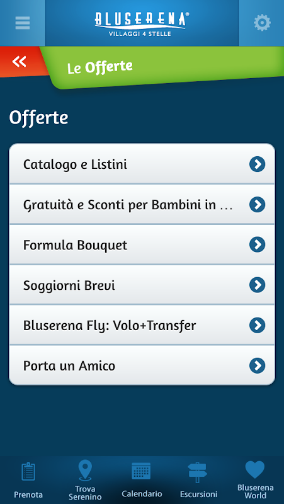Open the hamburger menu icon
The image size is (284, 504).
23,23
